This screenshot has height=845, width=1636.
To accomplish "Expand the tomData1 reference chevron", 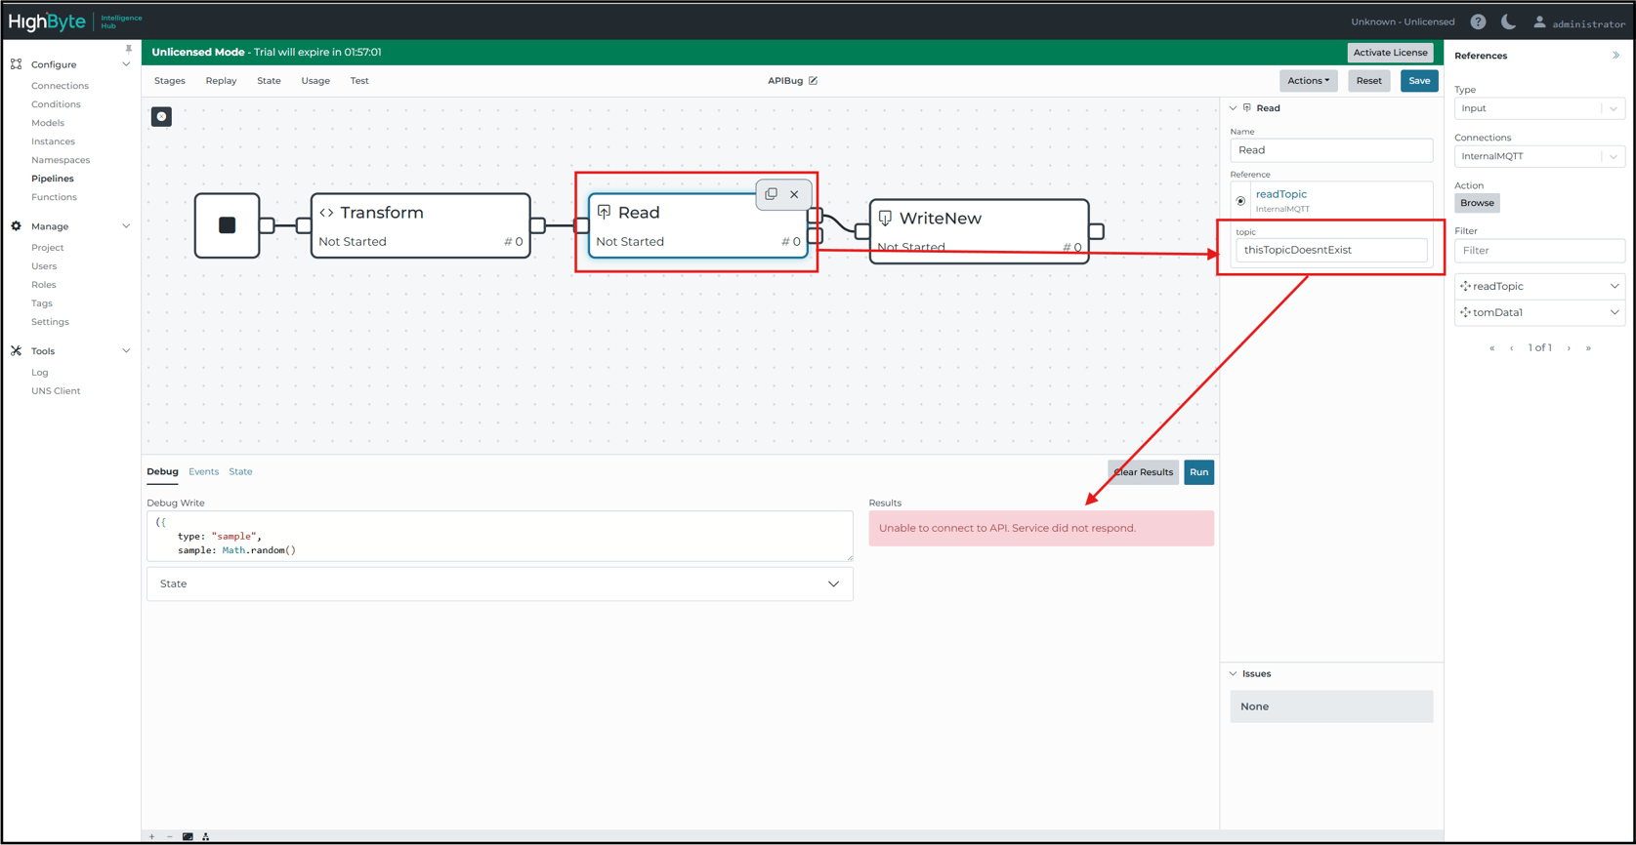I will 1615,312.
